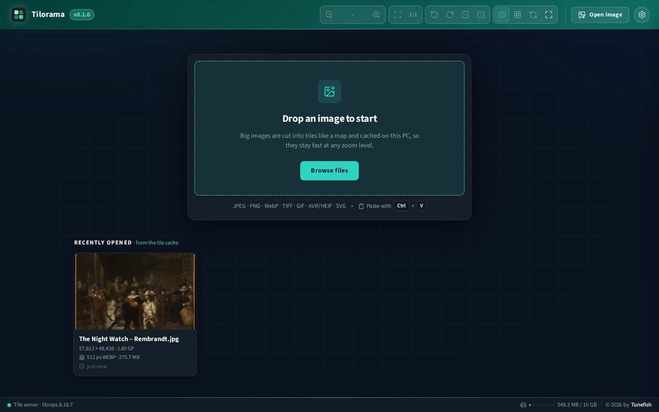Click the Open image button
The width and height of the screenshot is (659, 412).
point(600,15)
